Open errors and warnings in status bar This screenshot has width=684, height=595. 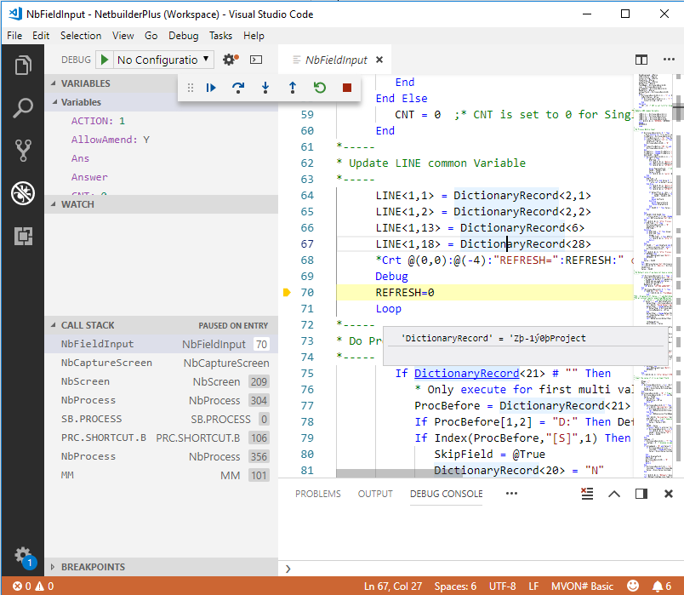(33, 586)
